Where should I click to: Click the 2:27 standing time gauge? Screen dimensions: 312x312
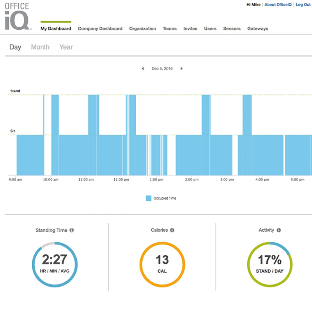tap(55, 264)
